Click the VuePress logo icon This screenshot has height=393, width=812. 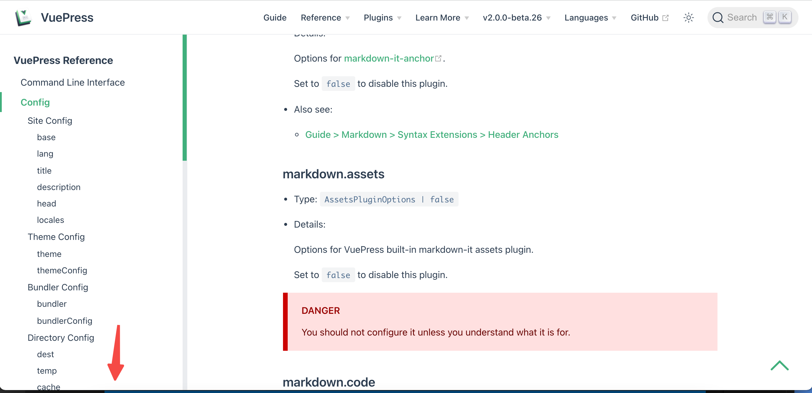pos(24,17)
